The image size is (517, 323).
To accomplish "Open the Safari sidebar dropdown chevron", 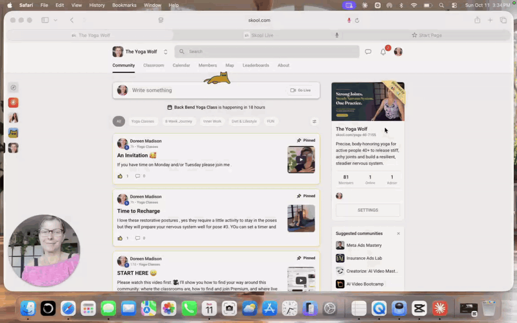I will 56,20.
